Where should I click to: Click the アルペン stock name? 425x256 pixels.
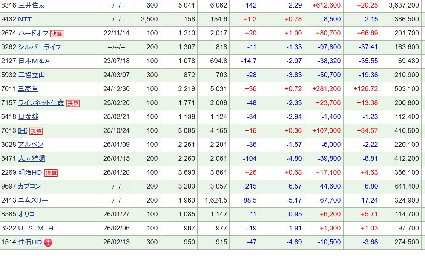(x=31, y=145)
